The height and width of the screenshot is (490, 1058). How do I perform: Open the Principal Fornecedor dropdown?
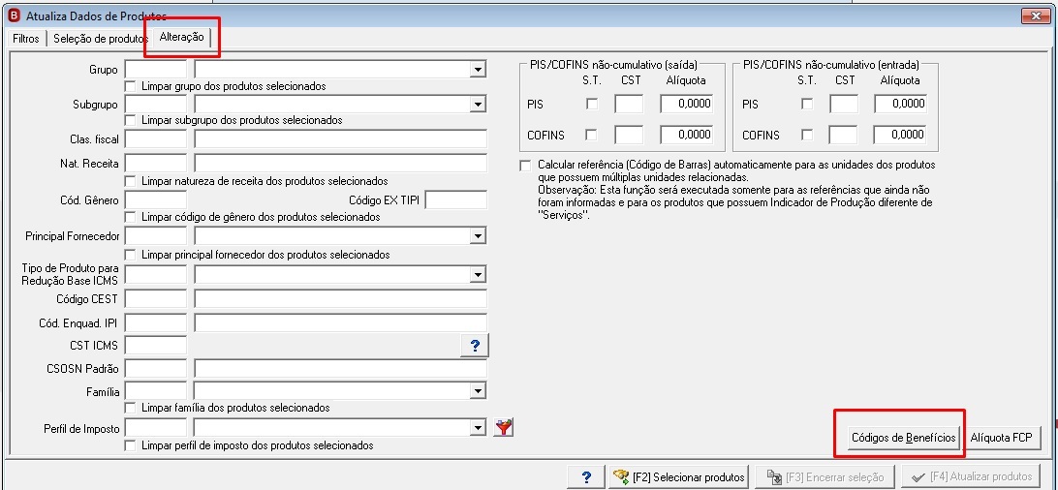(x=478, y=236)
